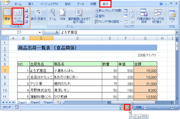Screen dimensions: 180x119
Task: Open the Name Box dropdown arrow
Action: (x=40, y=32)
